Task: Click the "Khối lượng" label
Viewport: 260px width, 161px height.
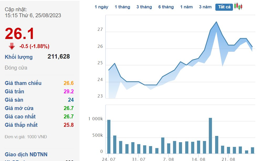Action: [x=19, y=57]
